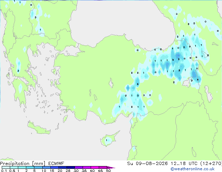Click the '1' rainfall value on Cyprus
The height and width of the screenshot is (172, 222).
coord(106,140)
